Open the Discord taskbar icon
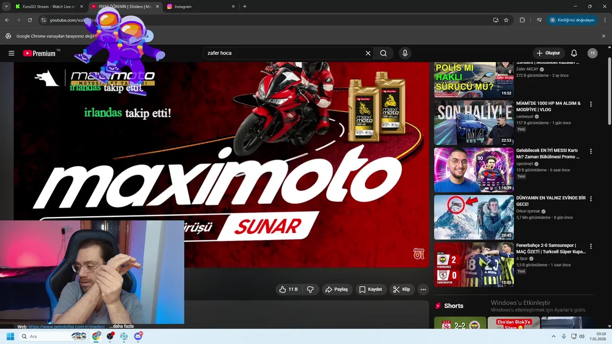 138,336
